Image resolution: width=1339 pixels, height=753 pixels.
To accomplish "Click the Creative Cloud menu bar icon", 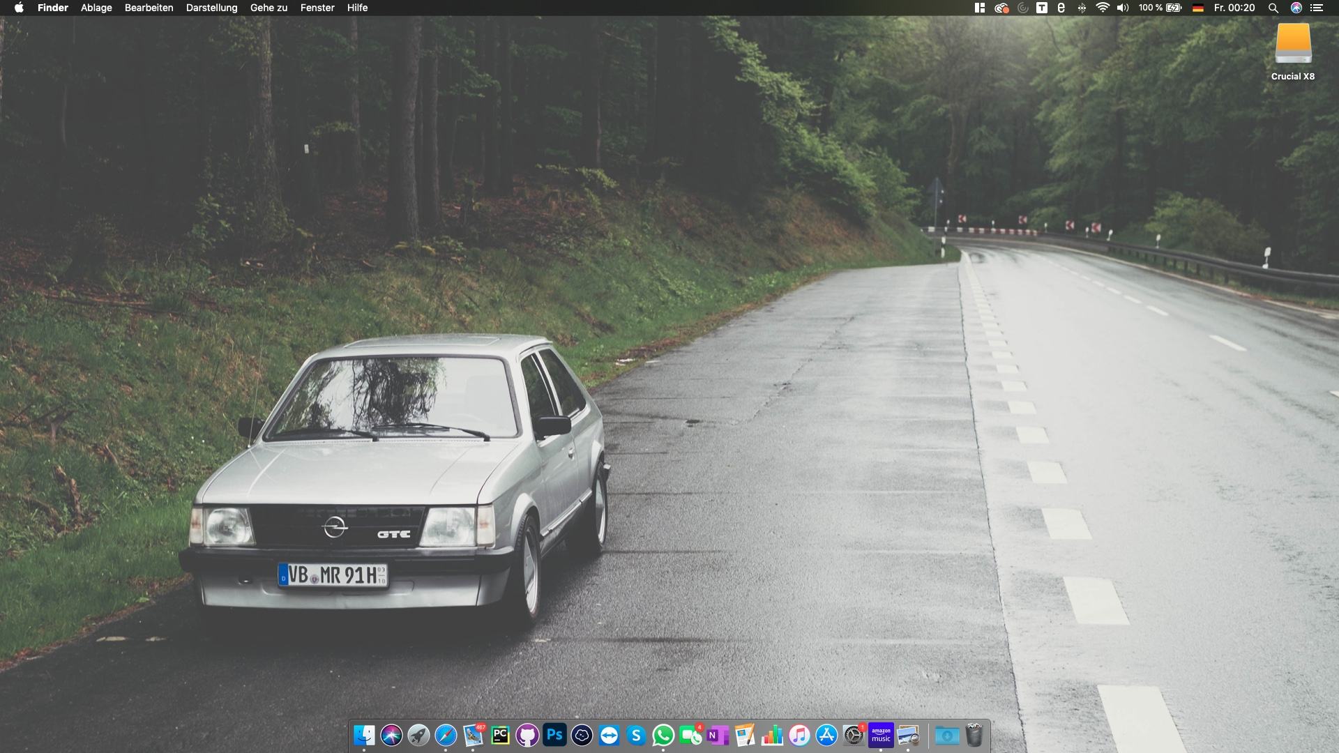I will (1001, 8).
